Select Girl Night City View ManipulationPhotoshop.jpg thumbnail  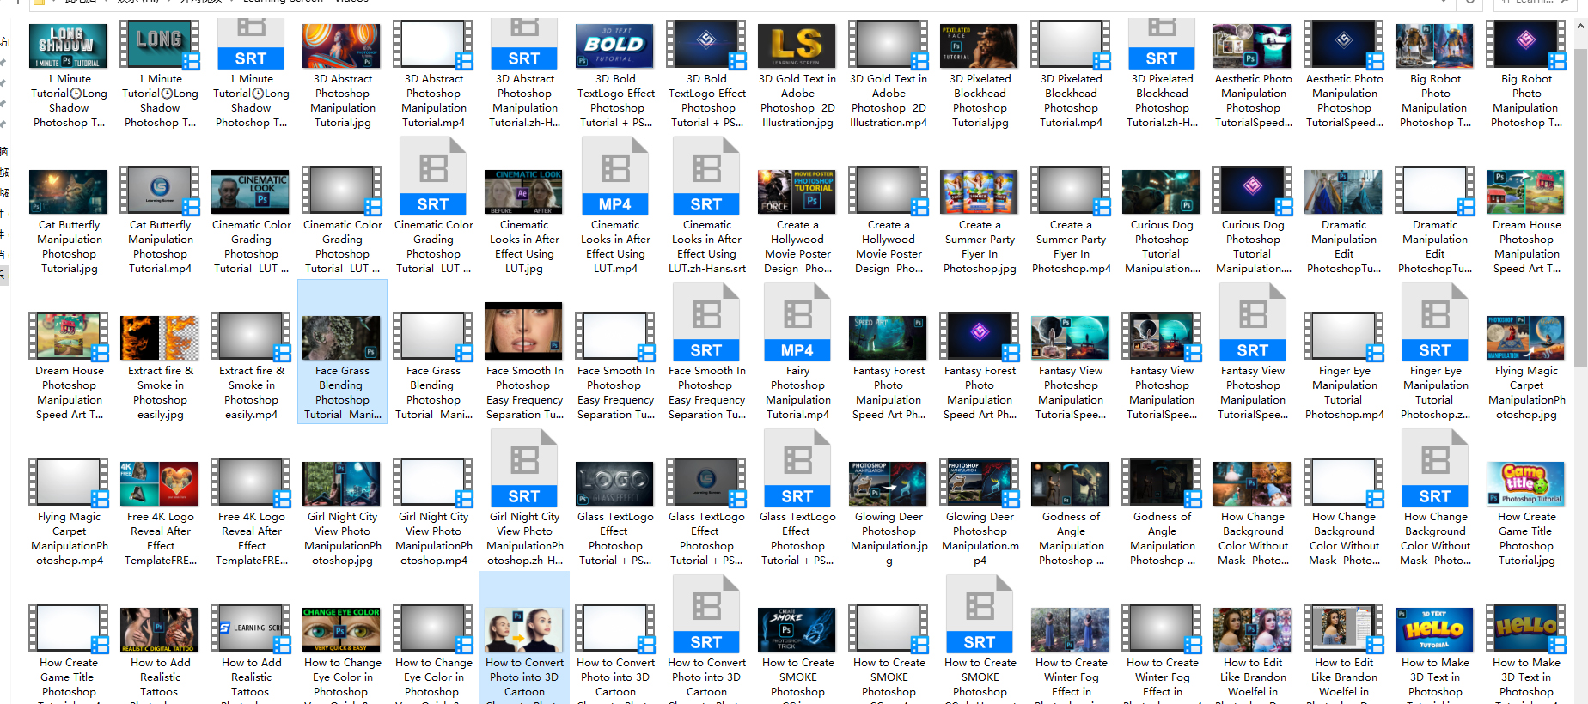342,483
